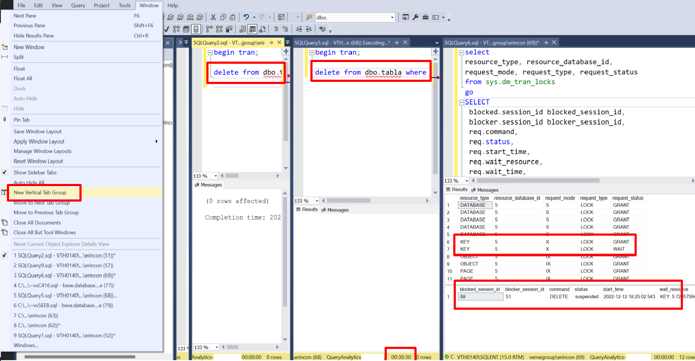
Task: Open the Query Options icon
Action: pos(186,29)
